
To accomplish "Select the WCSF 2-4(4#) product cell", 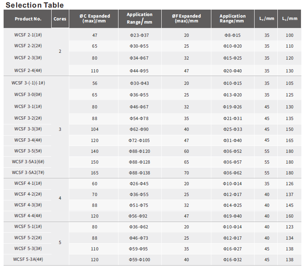I will click(28, 70).
